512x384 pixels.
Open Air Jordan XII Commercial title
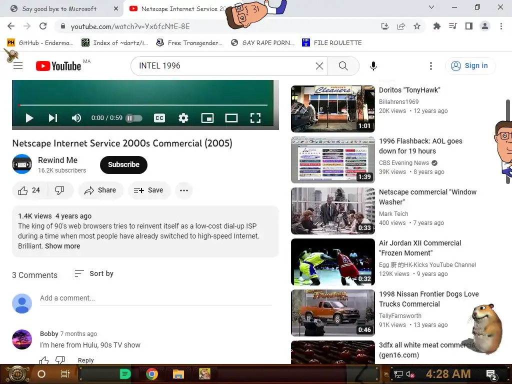click(x=420, y=248)
